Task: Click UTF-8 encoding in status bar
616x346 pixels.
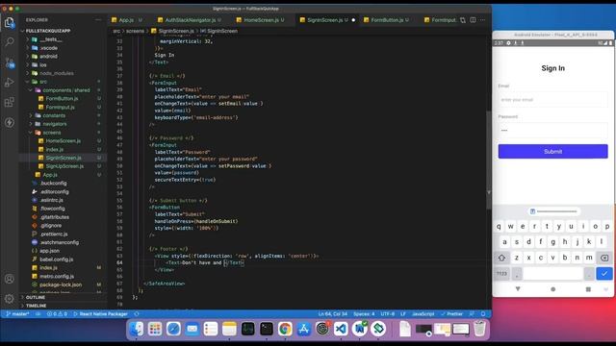Action: (x=387, y=314)
